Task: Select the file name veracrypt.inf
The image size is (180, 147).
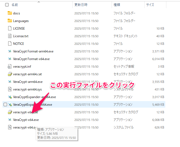Action: [22, 67]
